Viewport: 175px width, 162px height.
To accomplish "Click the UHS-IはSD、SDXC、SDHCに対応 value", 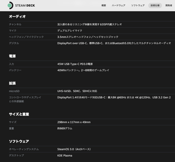I will click(x=77, y=91).
